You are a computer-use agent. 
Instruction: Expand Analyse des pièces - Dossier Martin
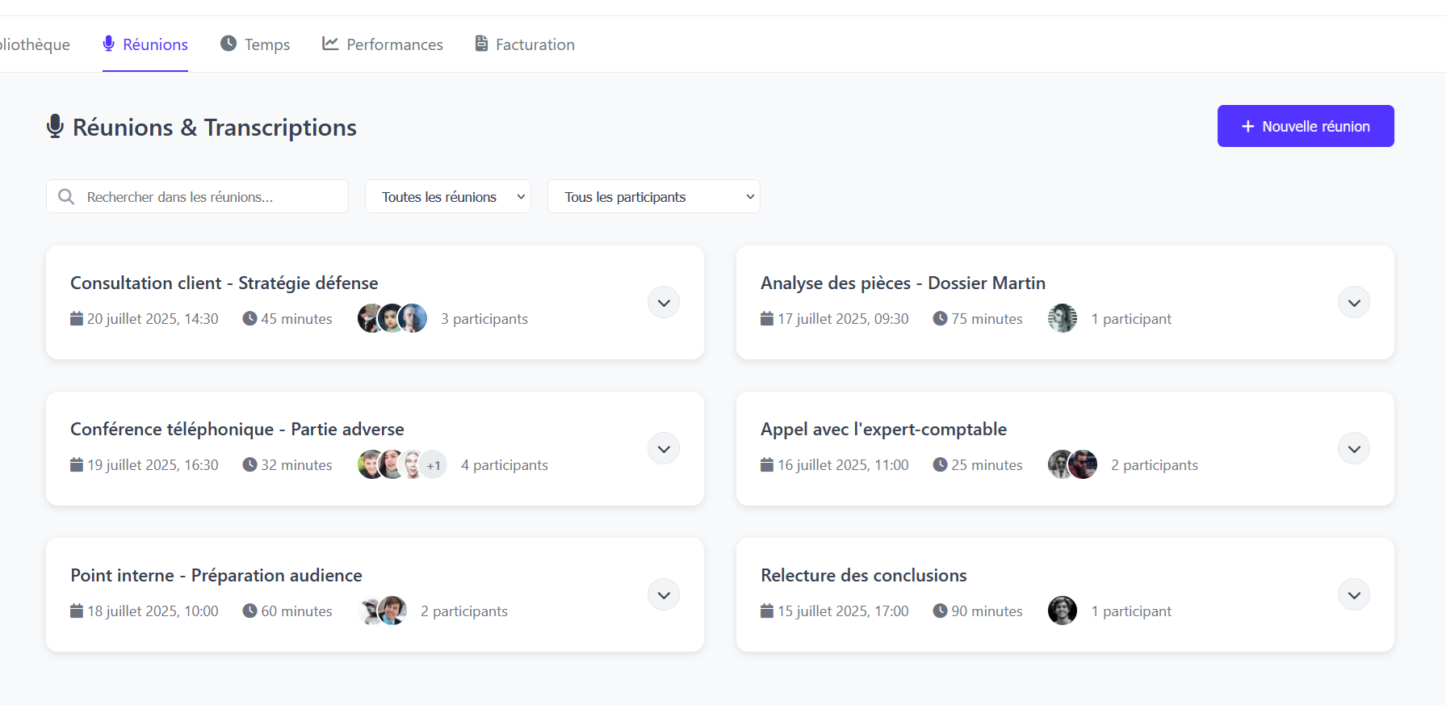[1354, 303]
